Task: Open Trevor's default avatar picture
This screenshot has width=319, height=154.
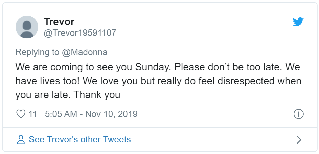Action: (27, 27)
